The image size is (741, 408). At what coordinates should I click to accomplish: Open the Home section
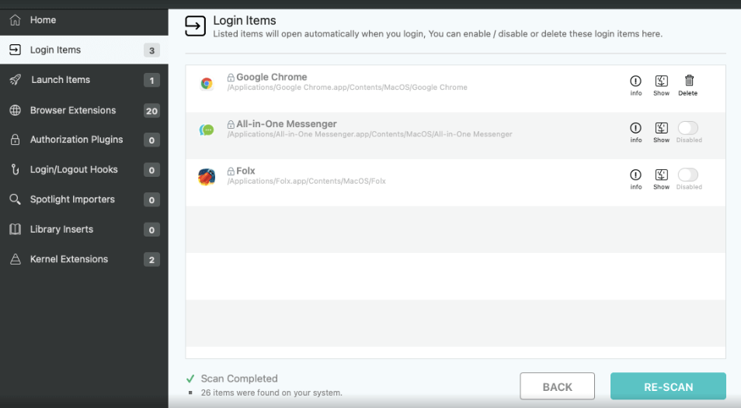point(43,20)
